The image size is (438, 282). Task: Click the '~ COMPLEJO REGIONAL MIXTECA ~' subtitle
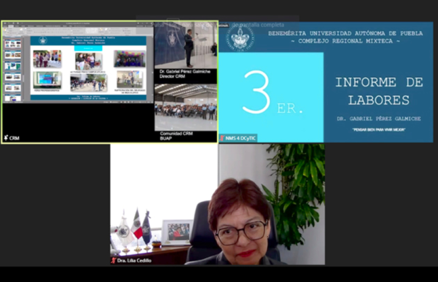click(x=345, y=41)
